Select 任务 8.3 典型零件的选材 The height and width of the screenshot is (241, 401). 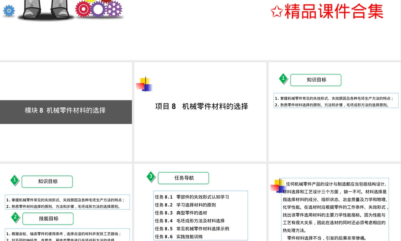pos(181,213)
